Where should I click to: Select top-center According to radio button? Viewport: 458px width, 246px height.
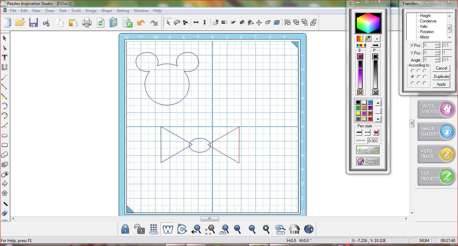418,71
